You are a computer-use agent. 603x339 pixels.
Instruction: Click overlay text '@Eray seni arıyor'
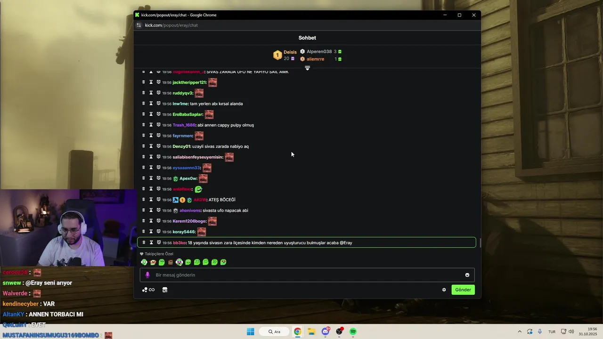pyautogui.click(x=49, y=283)
